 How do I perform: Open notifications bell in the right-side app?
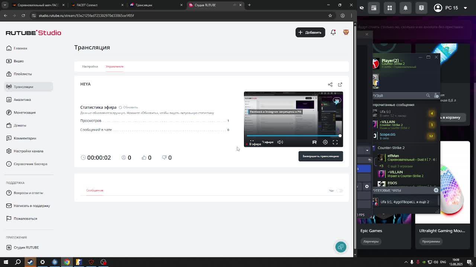[x=405, y=8]
